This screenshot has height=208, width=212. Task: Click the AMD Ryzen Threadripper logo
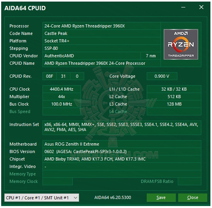181,44
